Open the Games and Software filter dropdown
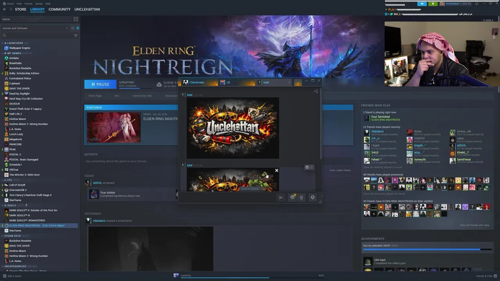The width and height of the screenshot is (500, 281). pos(34,28)
